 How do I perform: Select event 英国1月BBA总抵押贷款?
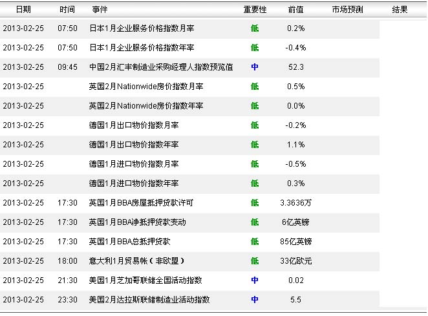click(130, 242)
